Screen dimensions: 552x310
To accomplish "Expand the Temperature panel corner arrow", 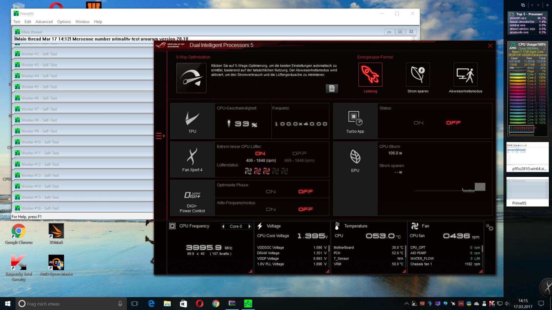I will click(404, 271).
